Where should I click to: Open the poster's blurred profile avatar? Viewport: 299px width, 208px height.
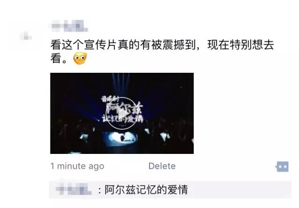click(26, 36)
